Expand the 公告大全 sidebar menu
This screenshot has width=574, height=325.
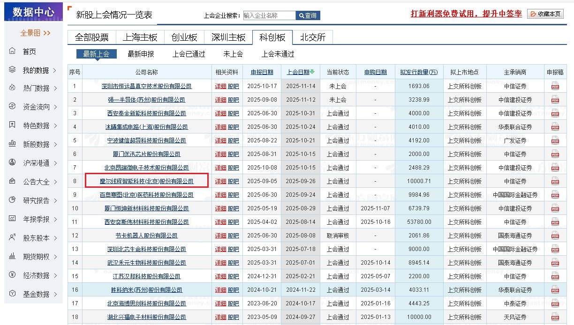pyautogui.click(x=54, y=182)
